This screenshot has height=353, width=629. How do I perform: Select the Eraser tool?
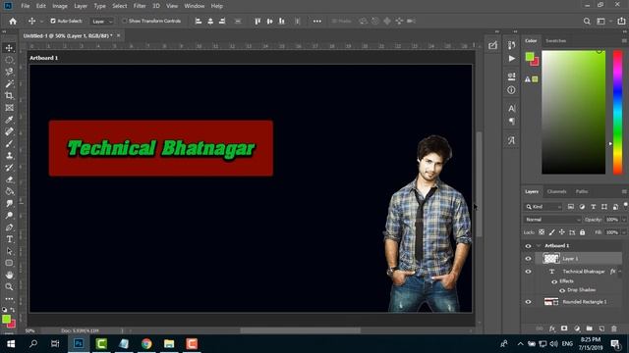(9, 179)
